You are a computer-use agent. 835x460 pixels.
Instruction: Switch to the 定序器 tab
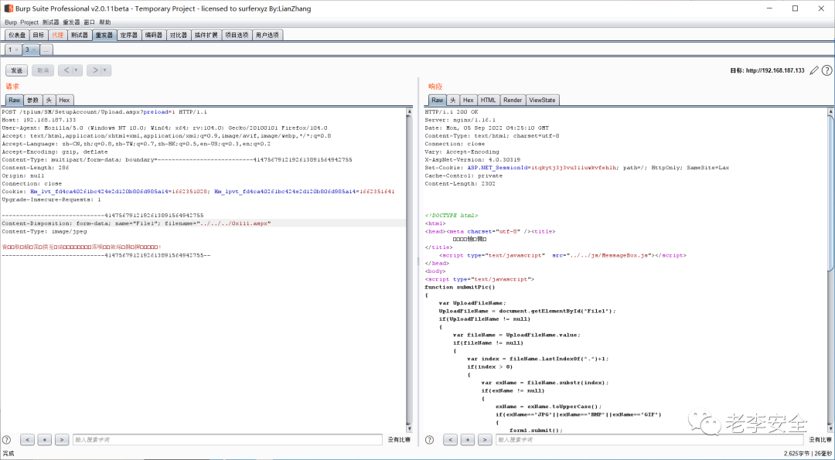point(128,35)
